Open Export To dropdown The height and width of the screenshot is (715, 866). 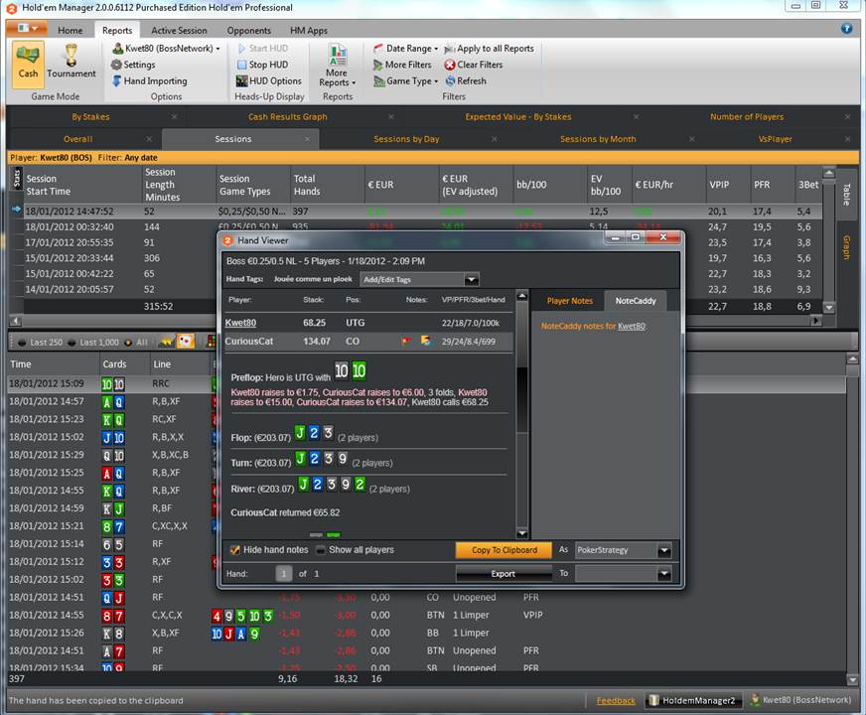664,574
